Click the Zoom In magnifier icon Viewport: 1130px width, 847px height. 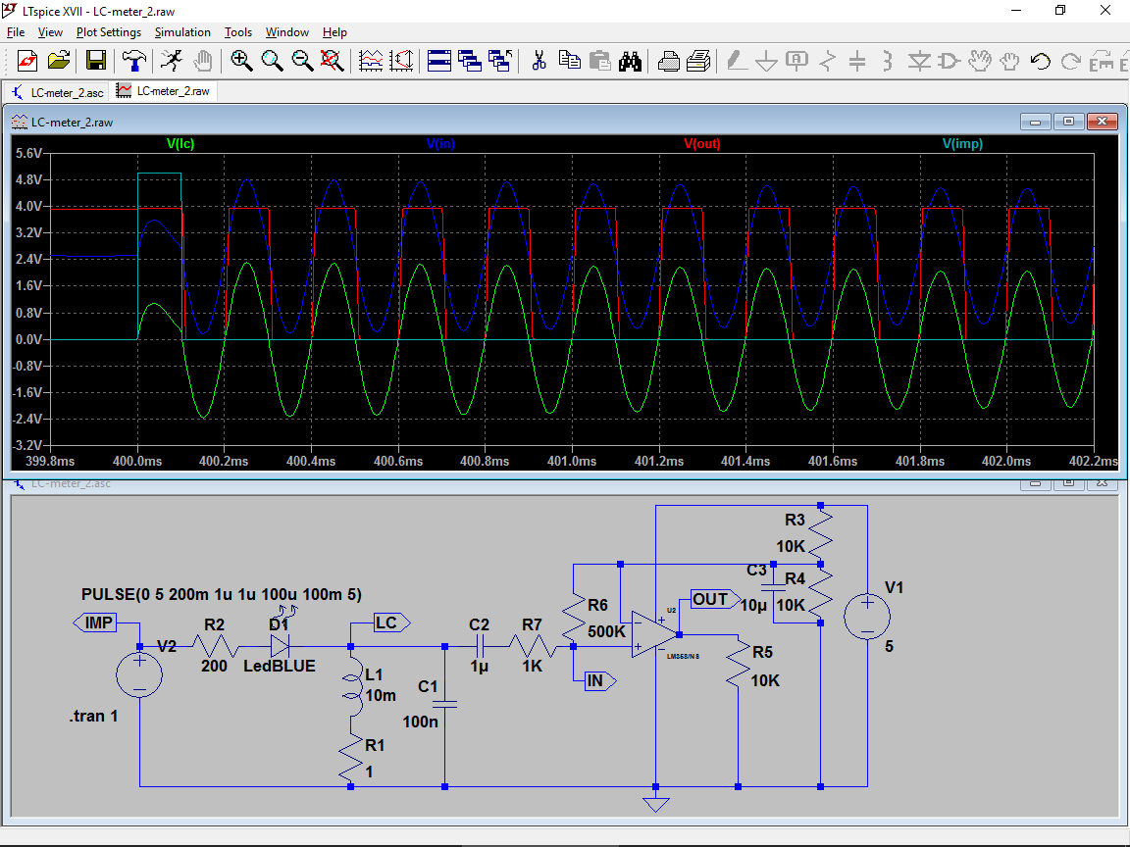click(x=241, y=62)
